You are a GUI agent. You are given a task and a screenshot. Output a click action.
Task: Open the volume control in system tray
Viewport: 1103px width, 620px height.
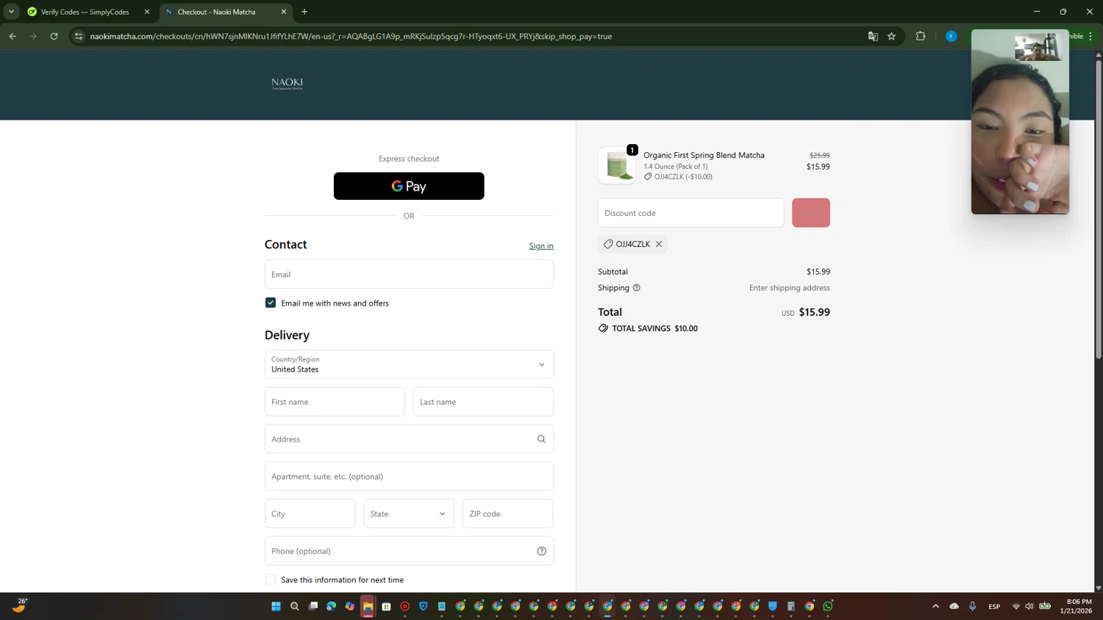coord(1029,606)
